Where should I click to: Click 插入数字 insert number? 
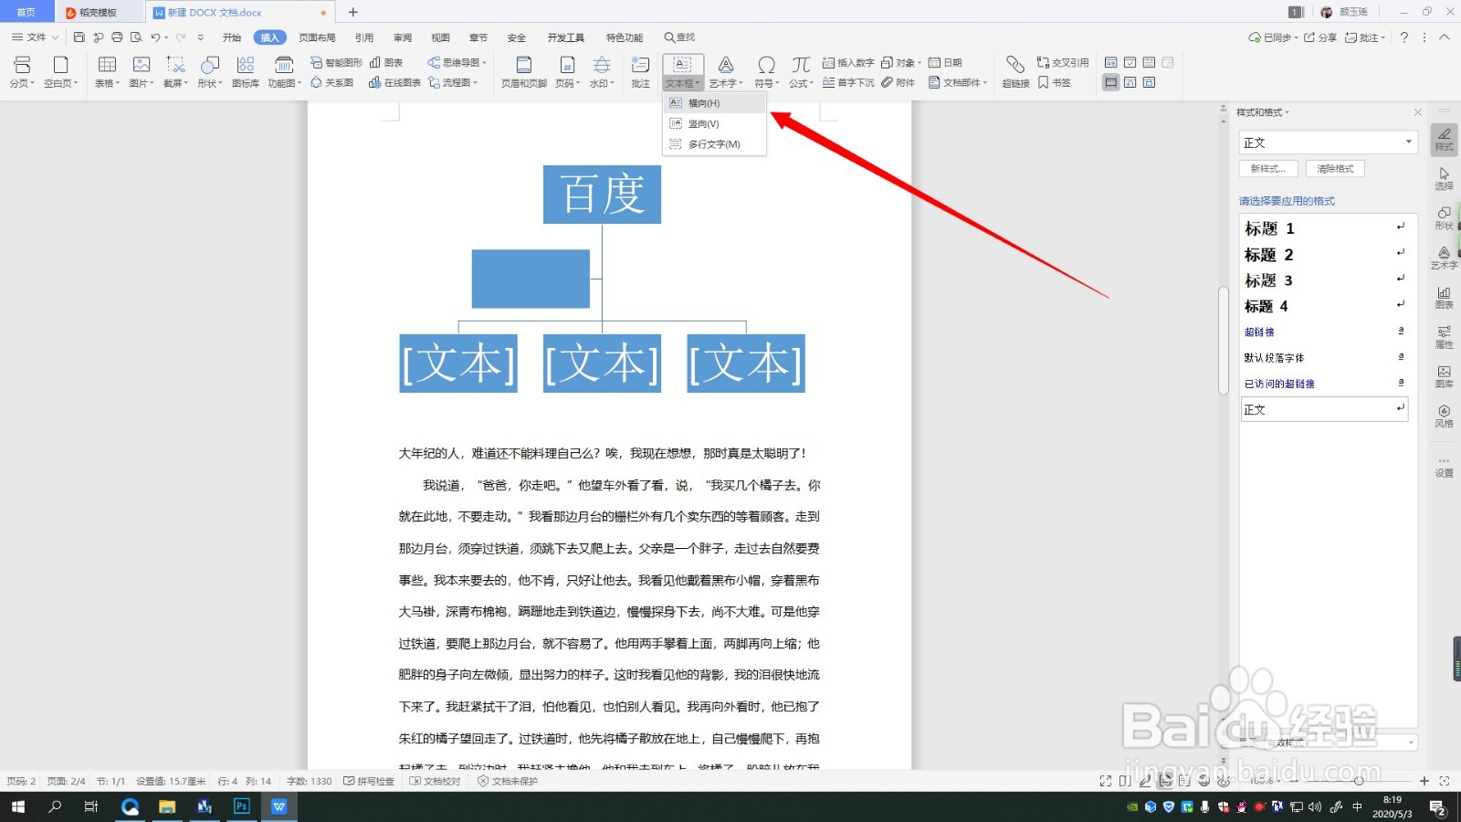848,62
